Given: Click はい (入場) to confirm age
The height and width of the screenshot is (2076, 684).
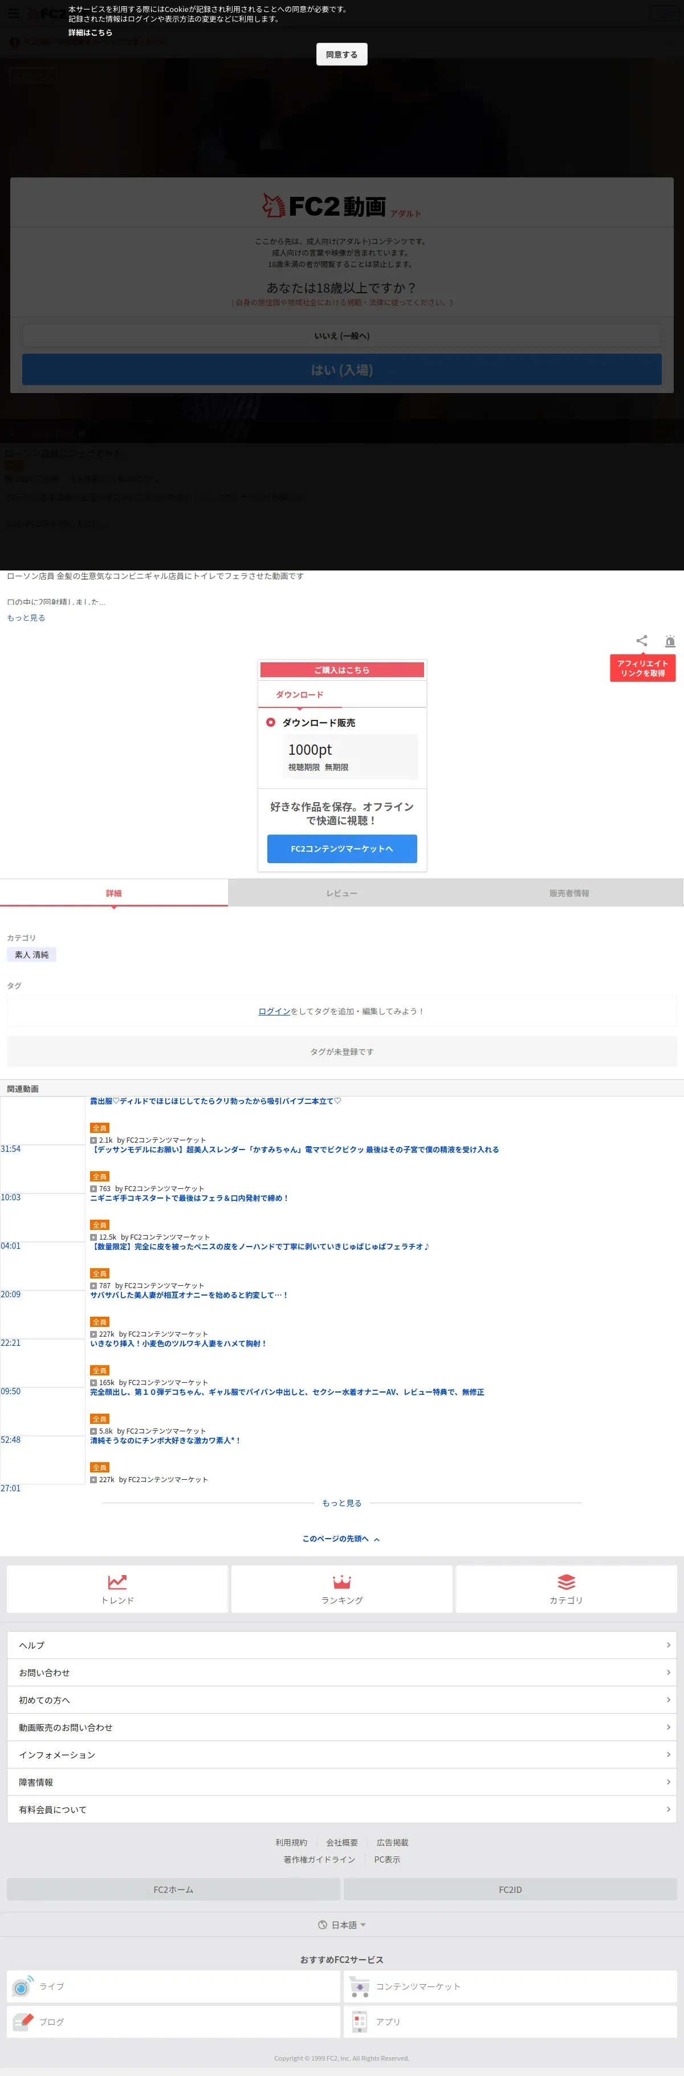Looking at the screenshot, I should tap(341, 370).
